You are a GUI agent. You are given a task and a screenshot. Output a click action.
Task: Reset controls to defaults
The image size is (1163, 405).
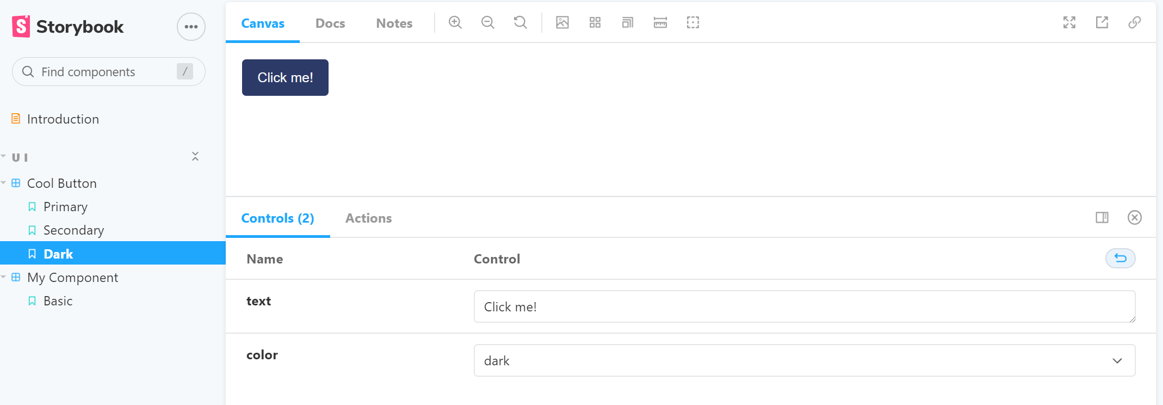point(1120,258)
